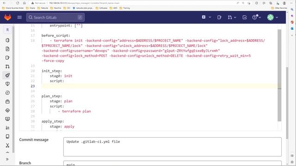This screenshot has width=296, height=166.
Task: Open Monitor sidebar icon
Action: [x=7, y=119]
